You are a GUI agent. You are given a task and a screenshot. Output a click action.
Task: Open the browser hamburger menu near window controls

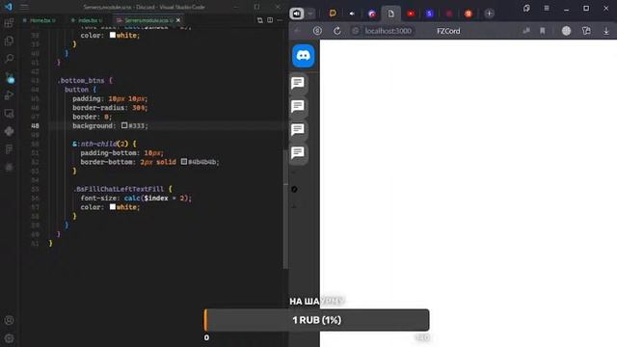click(x=547, y=9)
